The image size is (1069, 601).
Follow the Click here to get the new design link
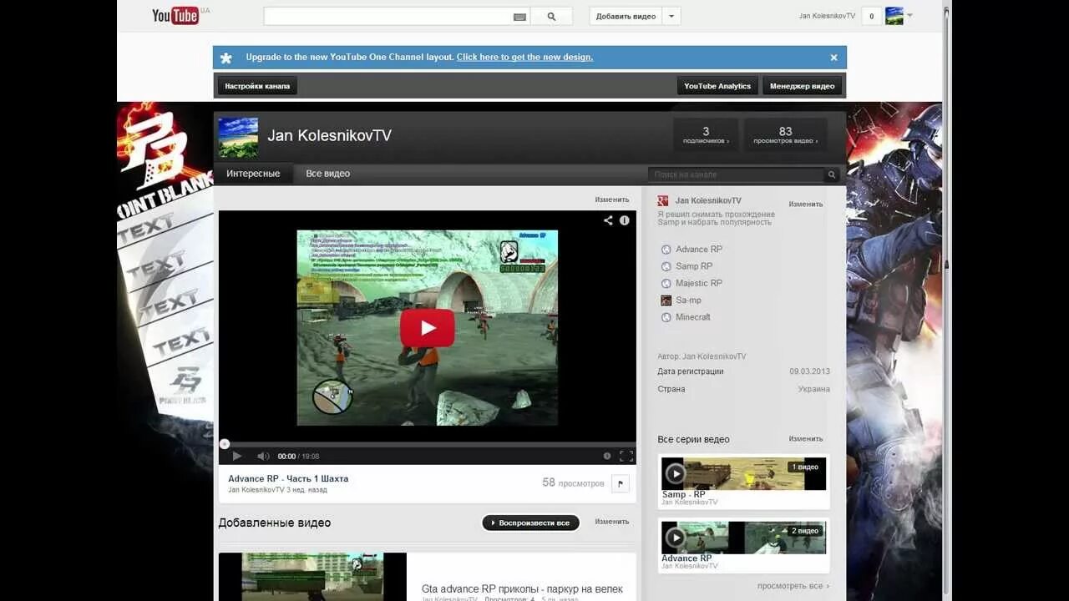point(524,58)
